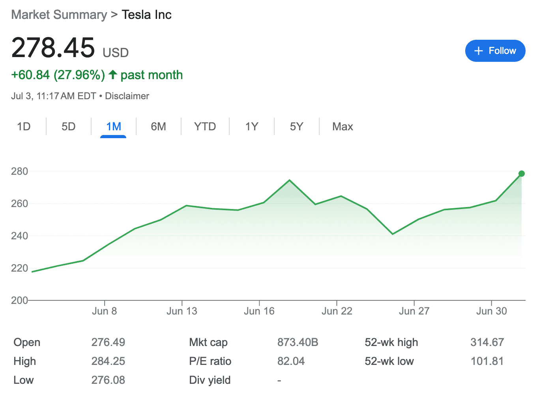Screen dimensions: 539x396
Task: Select the 6M chart range
Action: click(158, 126)
